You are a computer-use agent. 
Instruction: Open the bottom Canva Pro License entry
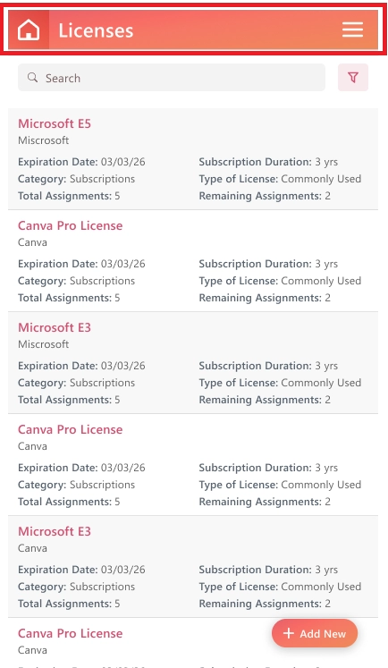[x=71, y=633]
